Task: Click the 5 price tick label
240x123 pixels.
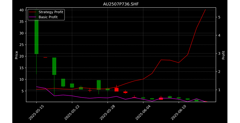Action: (23, 91)
